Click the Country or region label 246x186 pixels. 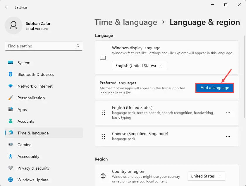(x=128, y=171)
